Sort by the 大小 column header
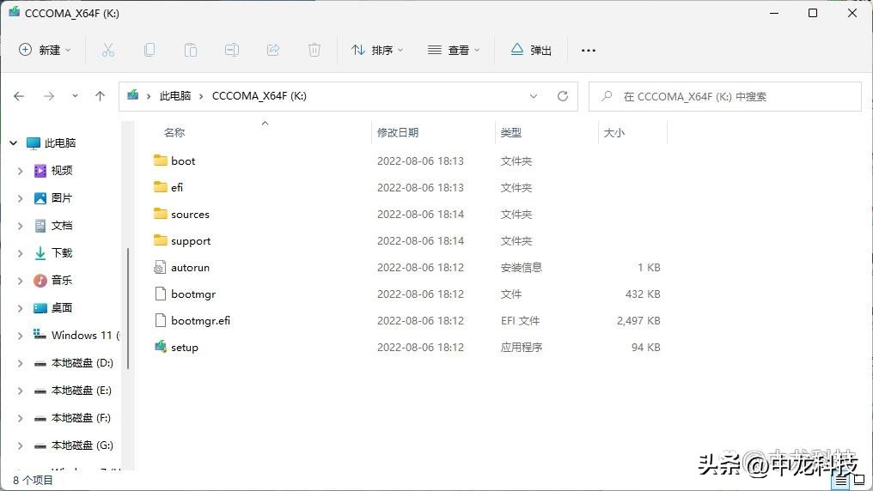 (x=614, y=132)
